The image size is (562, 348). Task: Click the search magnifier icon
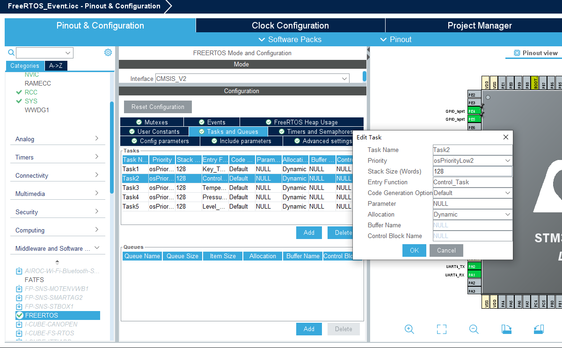11,53
